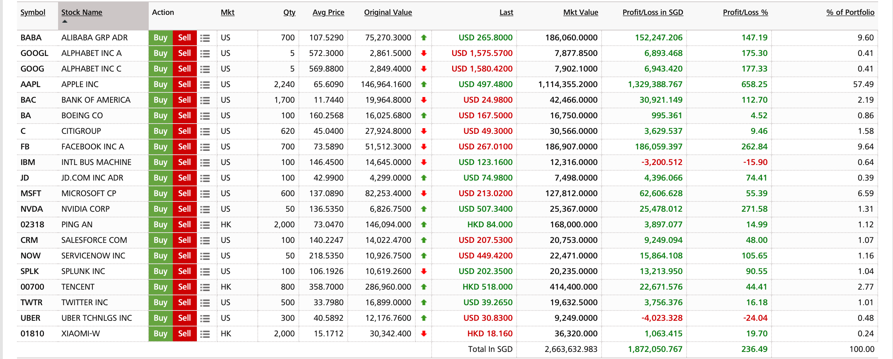Open the list menu icon for Citigroup row
This screenshot has width=893, height=359.
click(x=205, y=131)
